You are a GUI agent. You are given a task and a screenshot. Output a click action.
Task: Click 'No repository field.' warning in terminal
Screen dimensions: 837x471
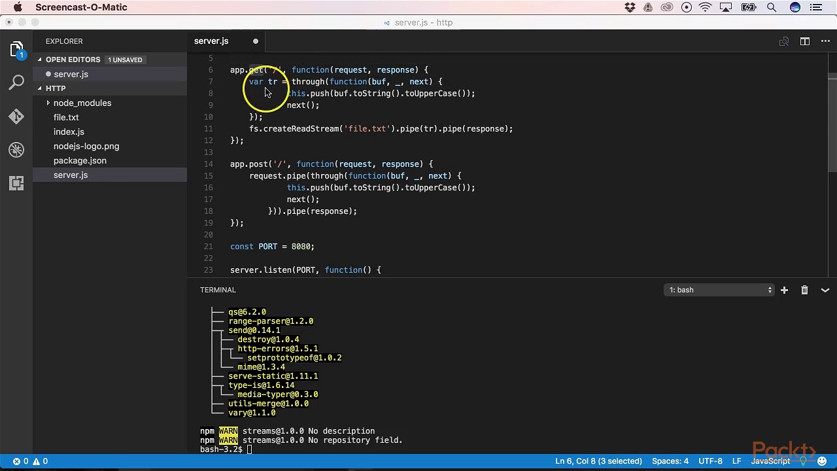coord(355,440)
